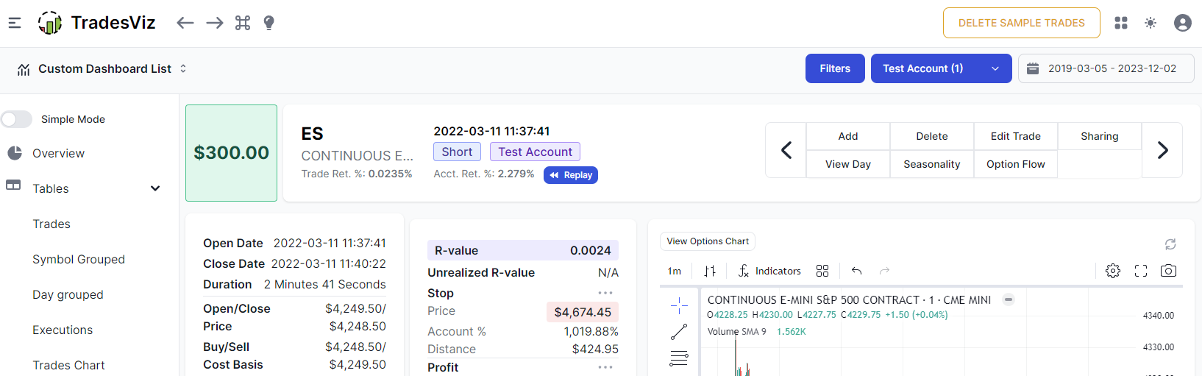Select the horizontal lines drawing tool

tap(679, 358)
